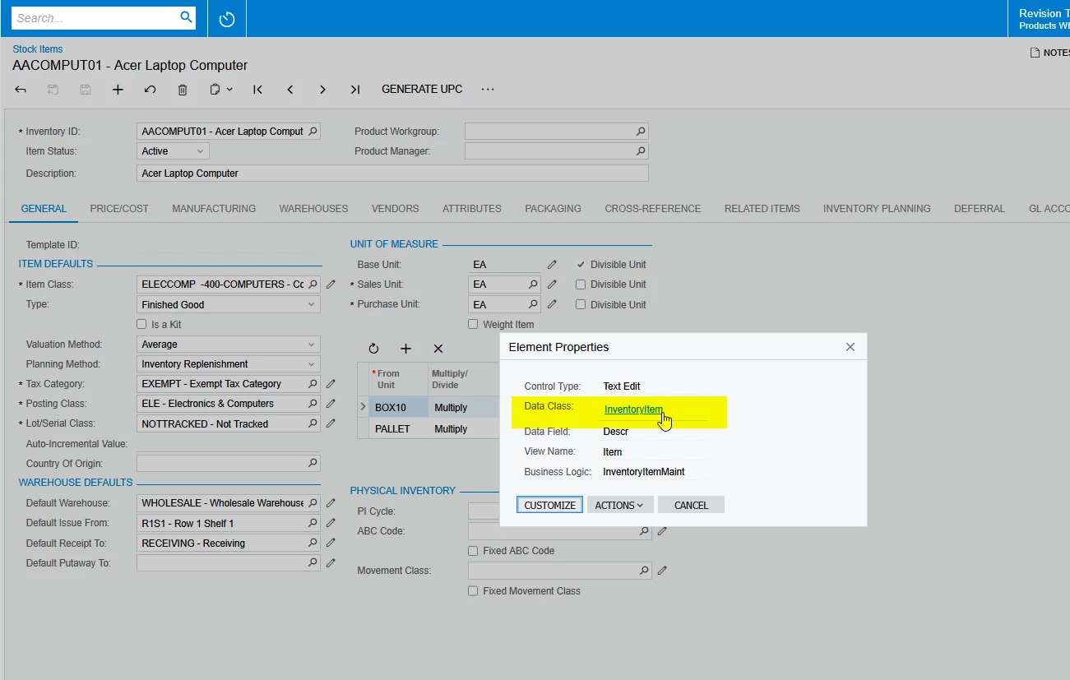
Task: Edit the Default Warehouse with pencil icon
Action: point(331,503)
